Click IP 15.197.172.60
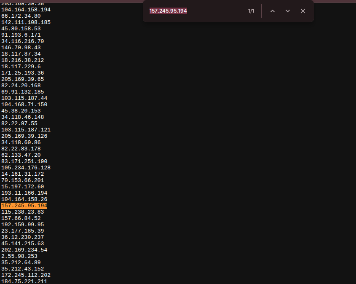This screenshot has height=284, width=356. point(22,187)
